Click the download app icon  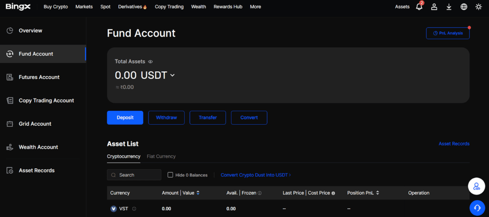point(449,7)
